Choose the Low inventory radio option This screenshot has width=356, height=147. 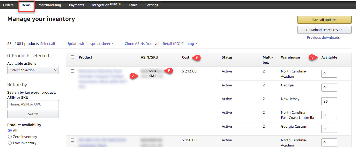pos(10,143)
